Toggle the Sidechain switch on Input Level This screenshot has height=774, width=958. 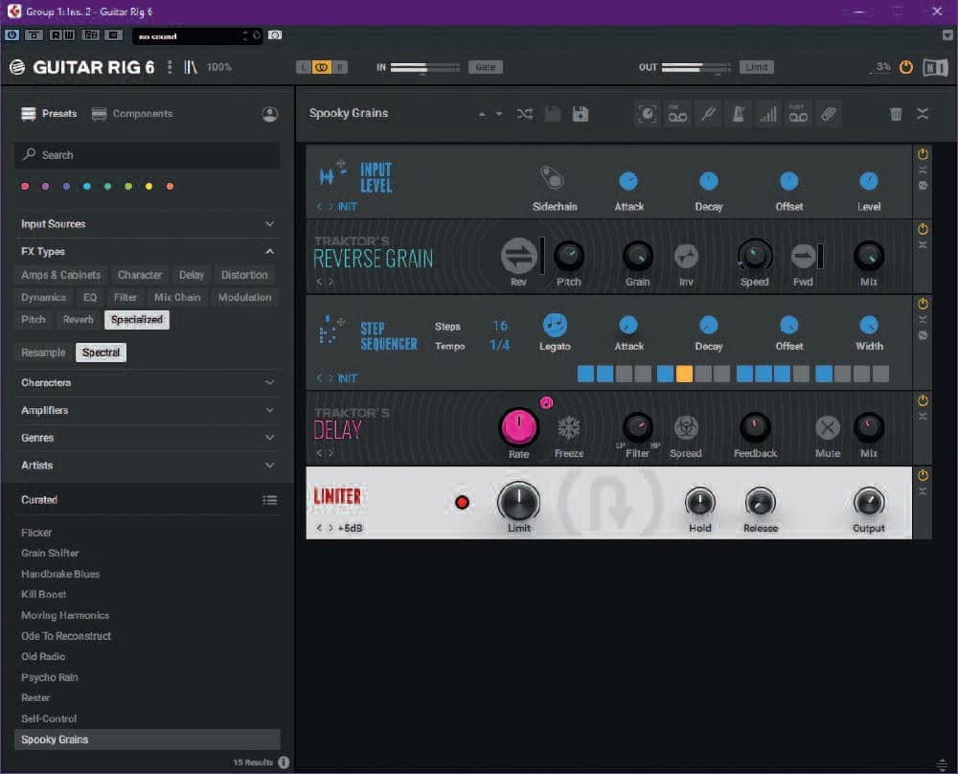(553, 178)
